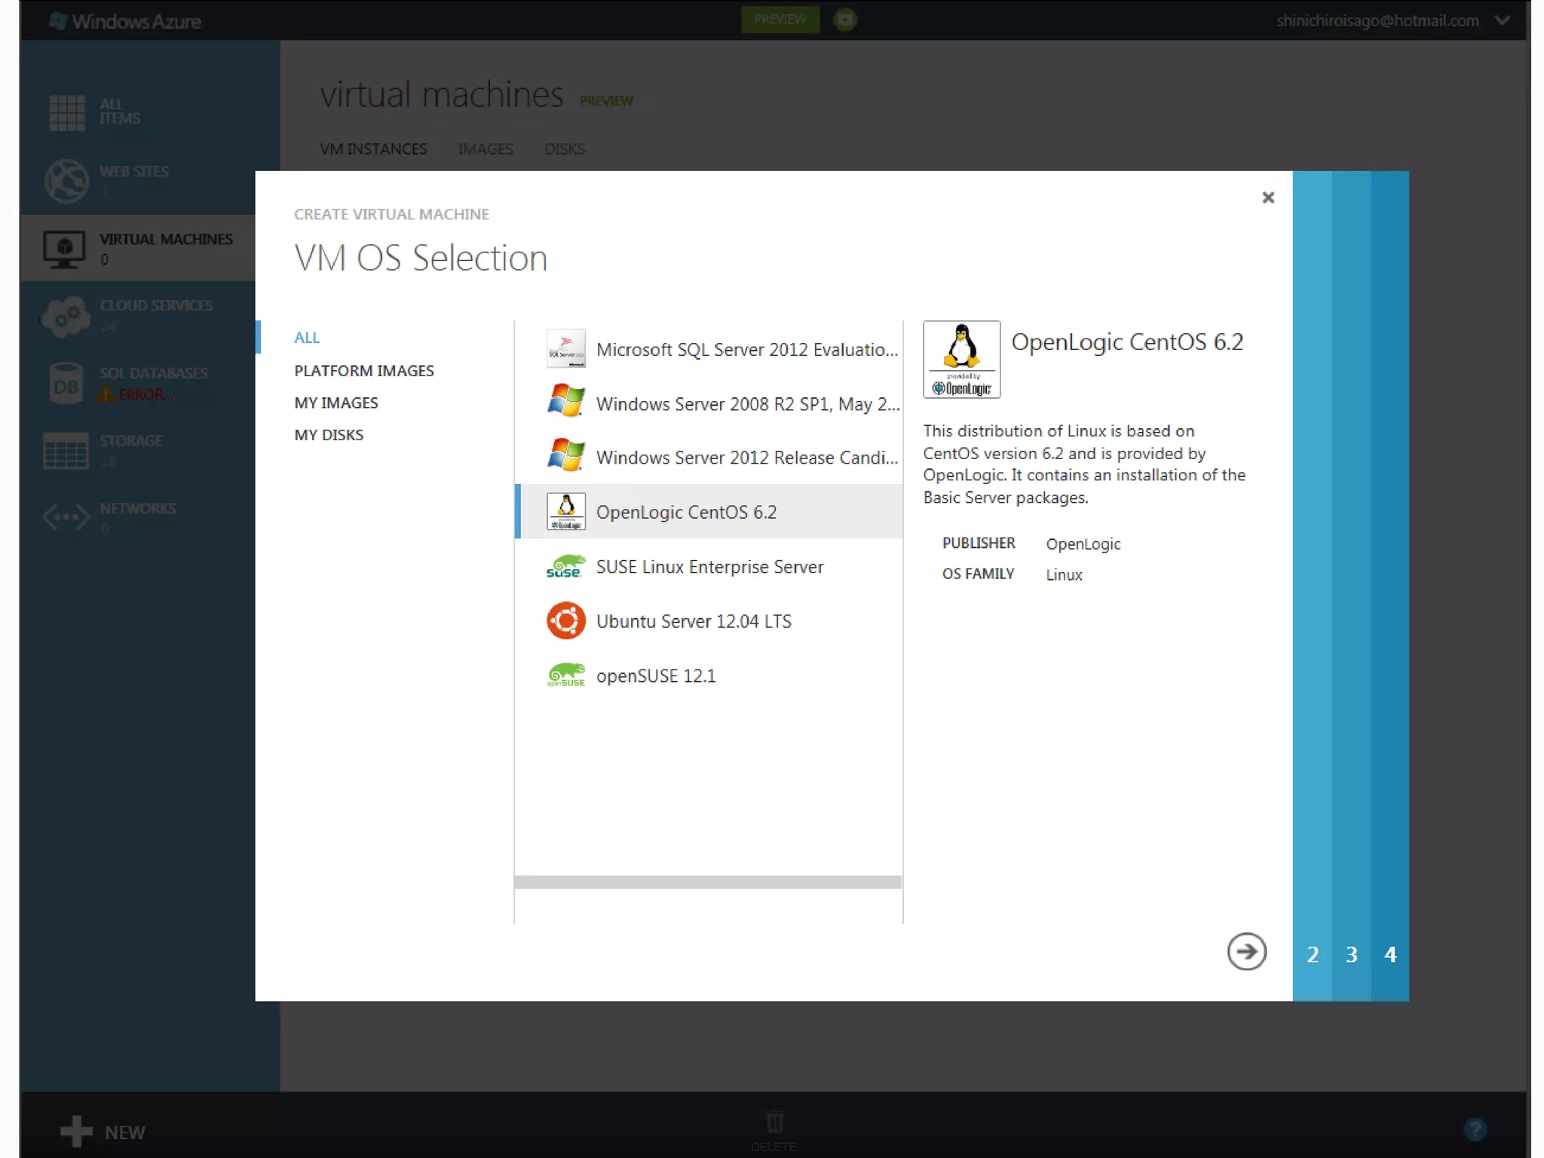The image size is (1544, 1158).
Task: Click the next arrow circle button
Action: click(1246, 951)
